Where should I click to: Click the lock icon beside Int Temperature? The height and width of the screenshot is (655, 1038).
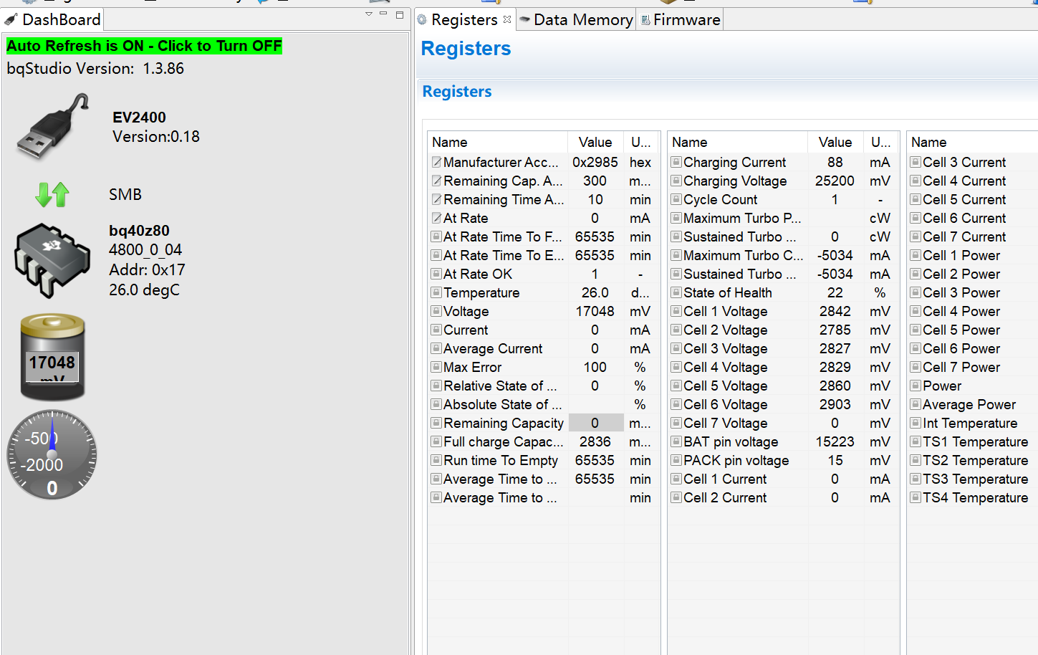pos(916,423)
